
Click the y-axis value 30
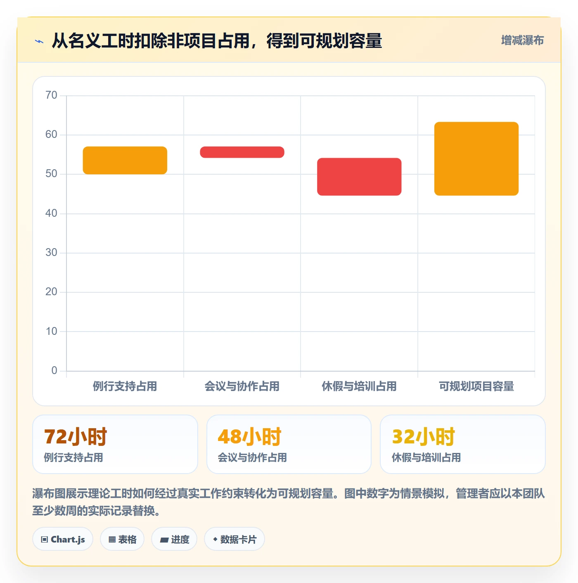click(52, 253)
